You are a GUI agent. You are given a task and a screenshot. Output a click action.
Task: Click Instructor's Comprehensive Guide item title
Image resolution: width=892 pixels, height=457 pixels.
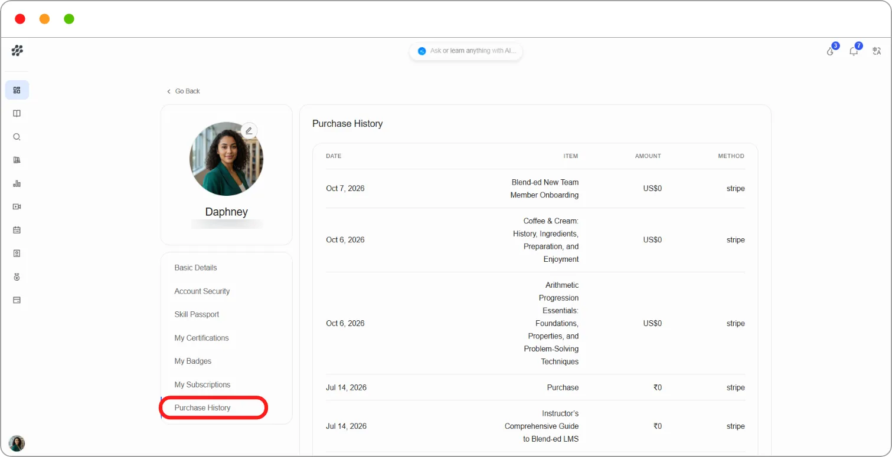[x=541, y=426]
